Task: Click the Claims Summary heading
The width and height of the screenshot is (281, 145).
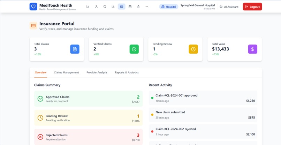Action: point(47,85)
